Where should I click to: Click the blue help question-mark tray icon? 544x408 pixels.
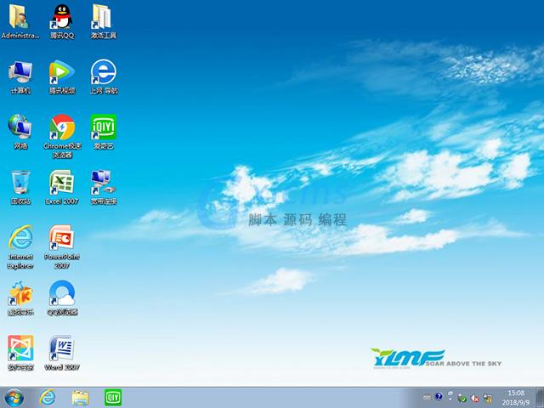coord(439,397)
